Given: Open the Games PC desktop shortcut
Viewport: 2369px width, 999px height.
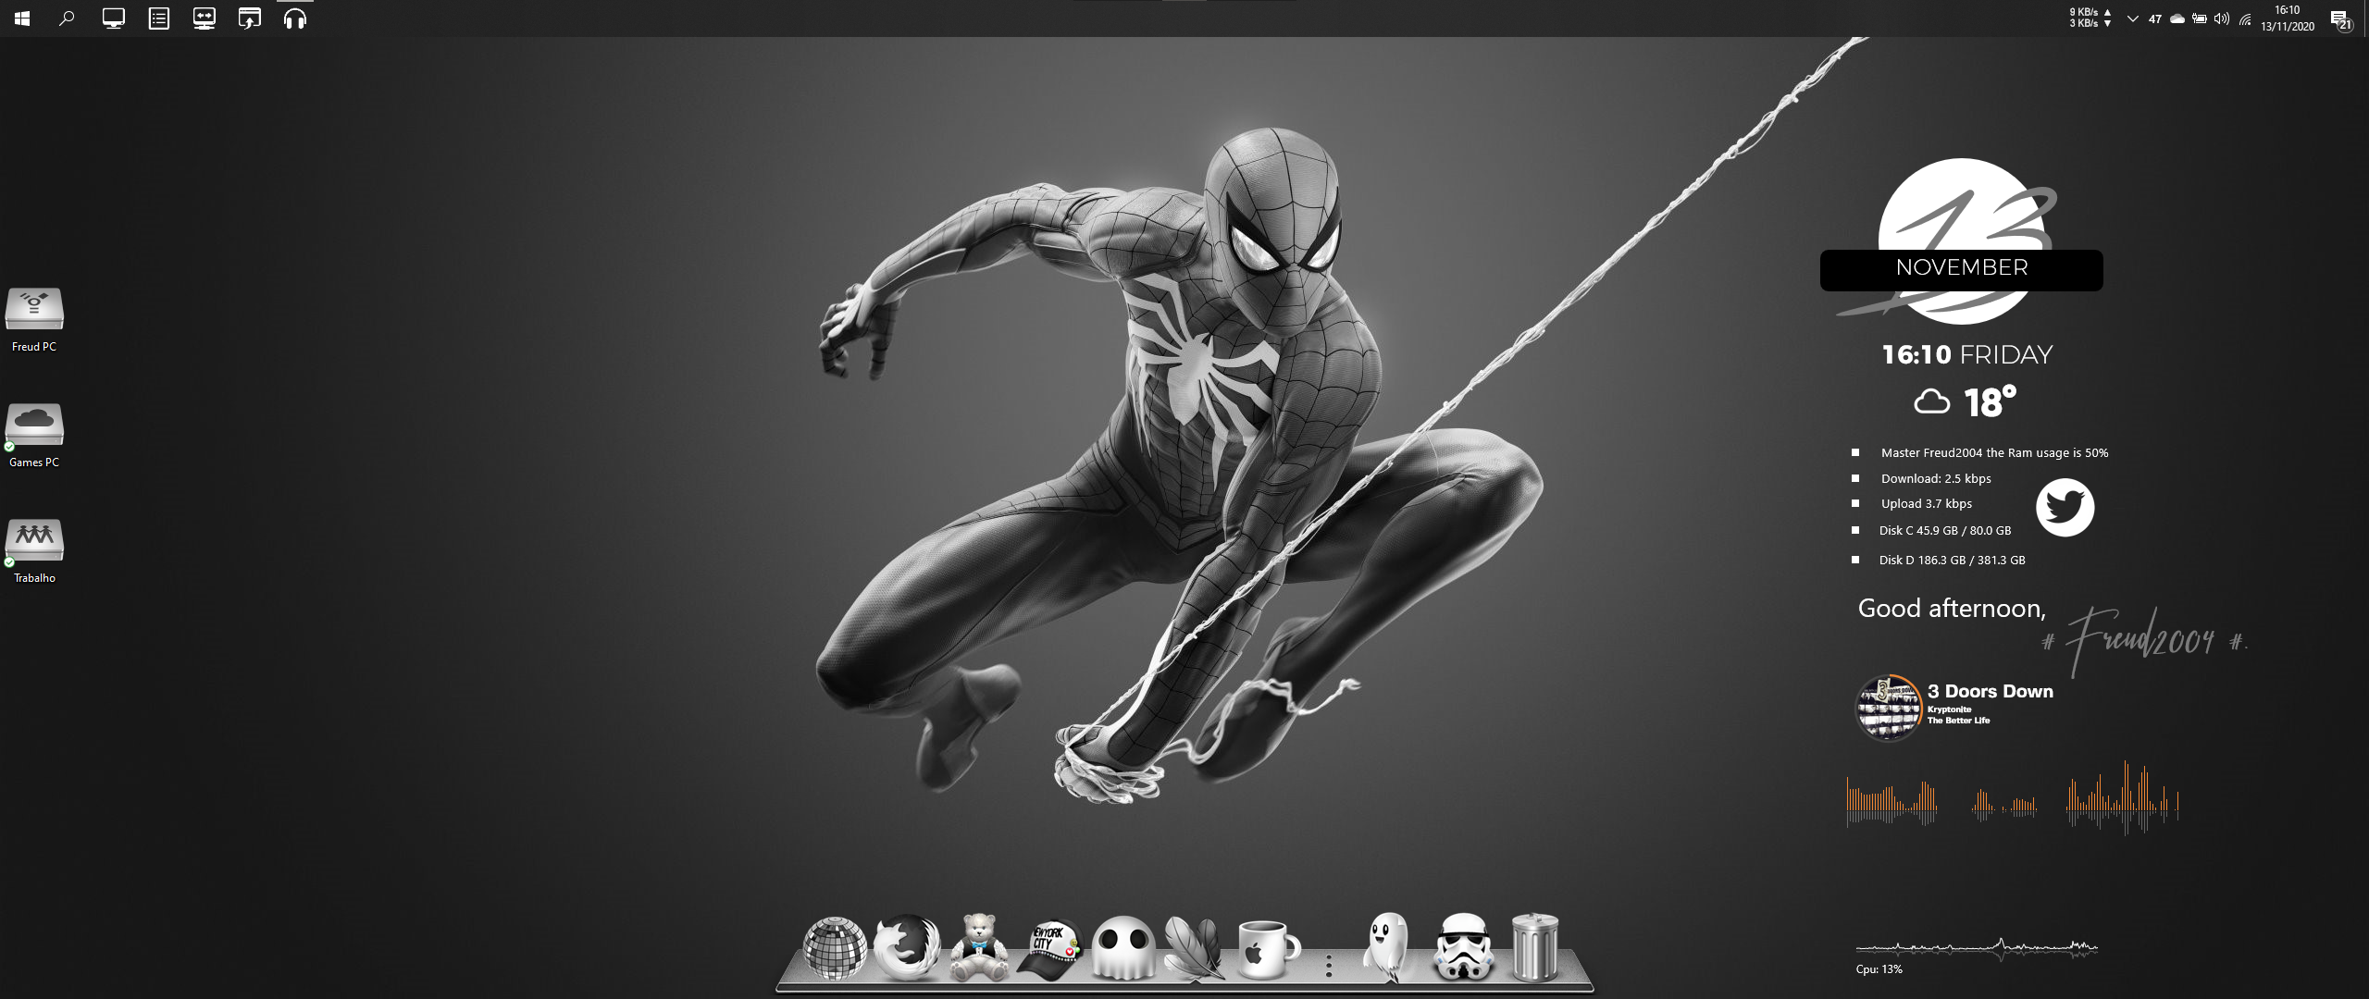Looking at the screenshot, I should [34, 425].
